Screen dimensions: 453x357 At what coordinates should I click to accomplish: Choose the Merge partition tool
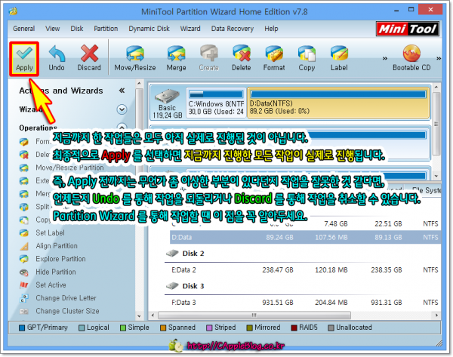pyautogui.click(x=176, y=58)
